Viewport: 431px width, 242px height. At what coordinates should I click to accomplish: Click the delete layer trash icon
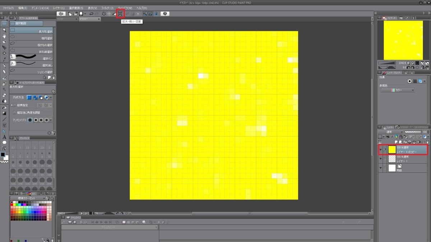click(x=427, y=142)
